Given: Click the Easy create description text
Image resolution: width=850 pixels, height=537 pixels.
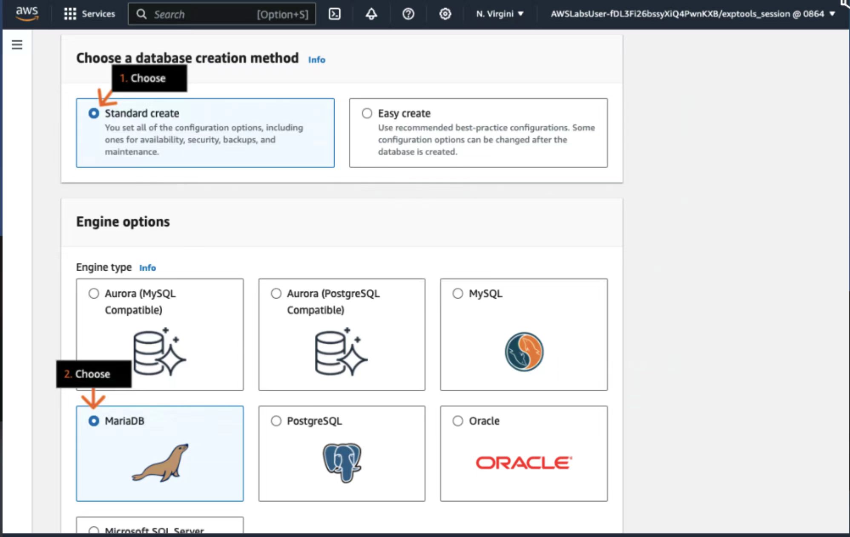Looking at the screenshot, I should coord(486,140).
